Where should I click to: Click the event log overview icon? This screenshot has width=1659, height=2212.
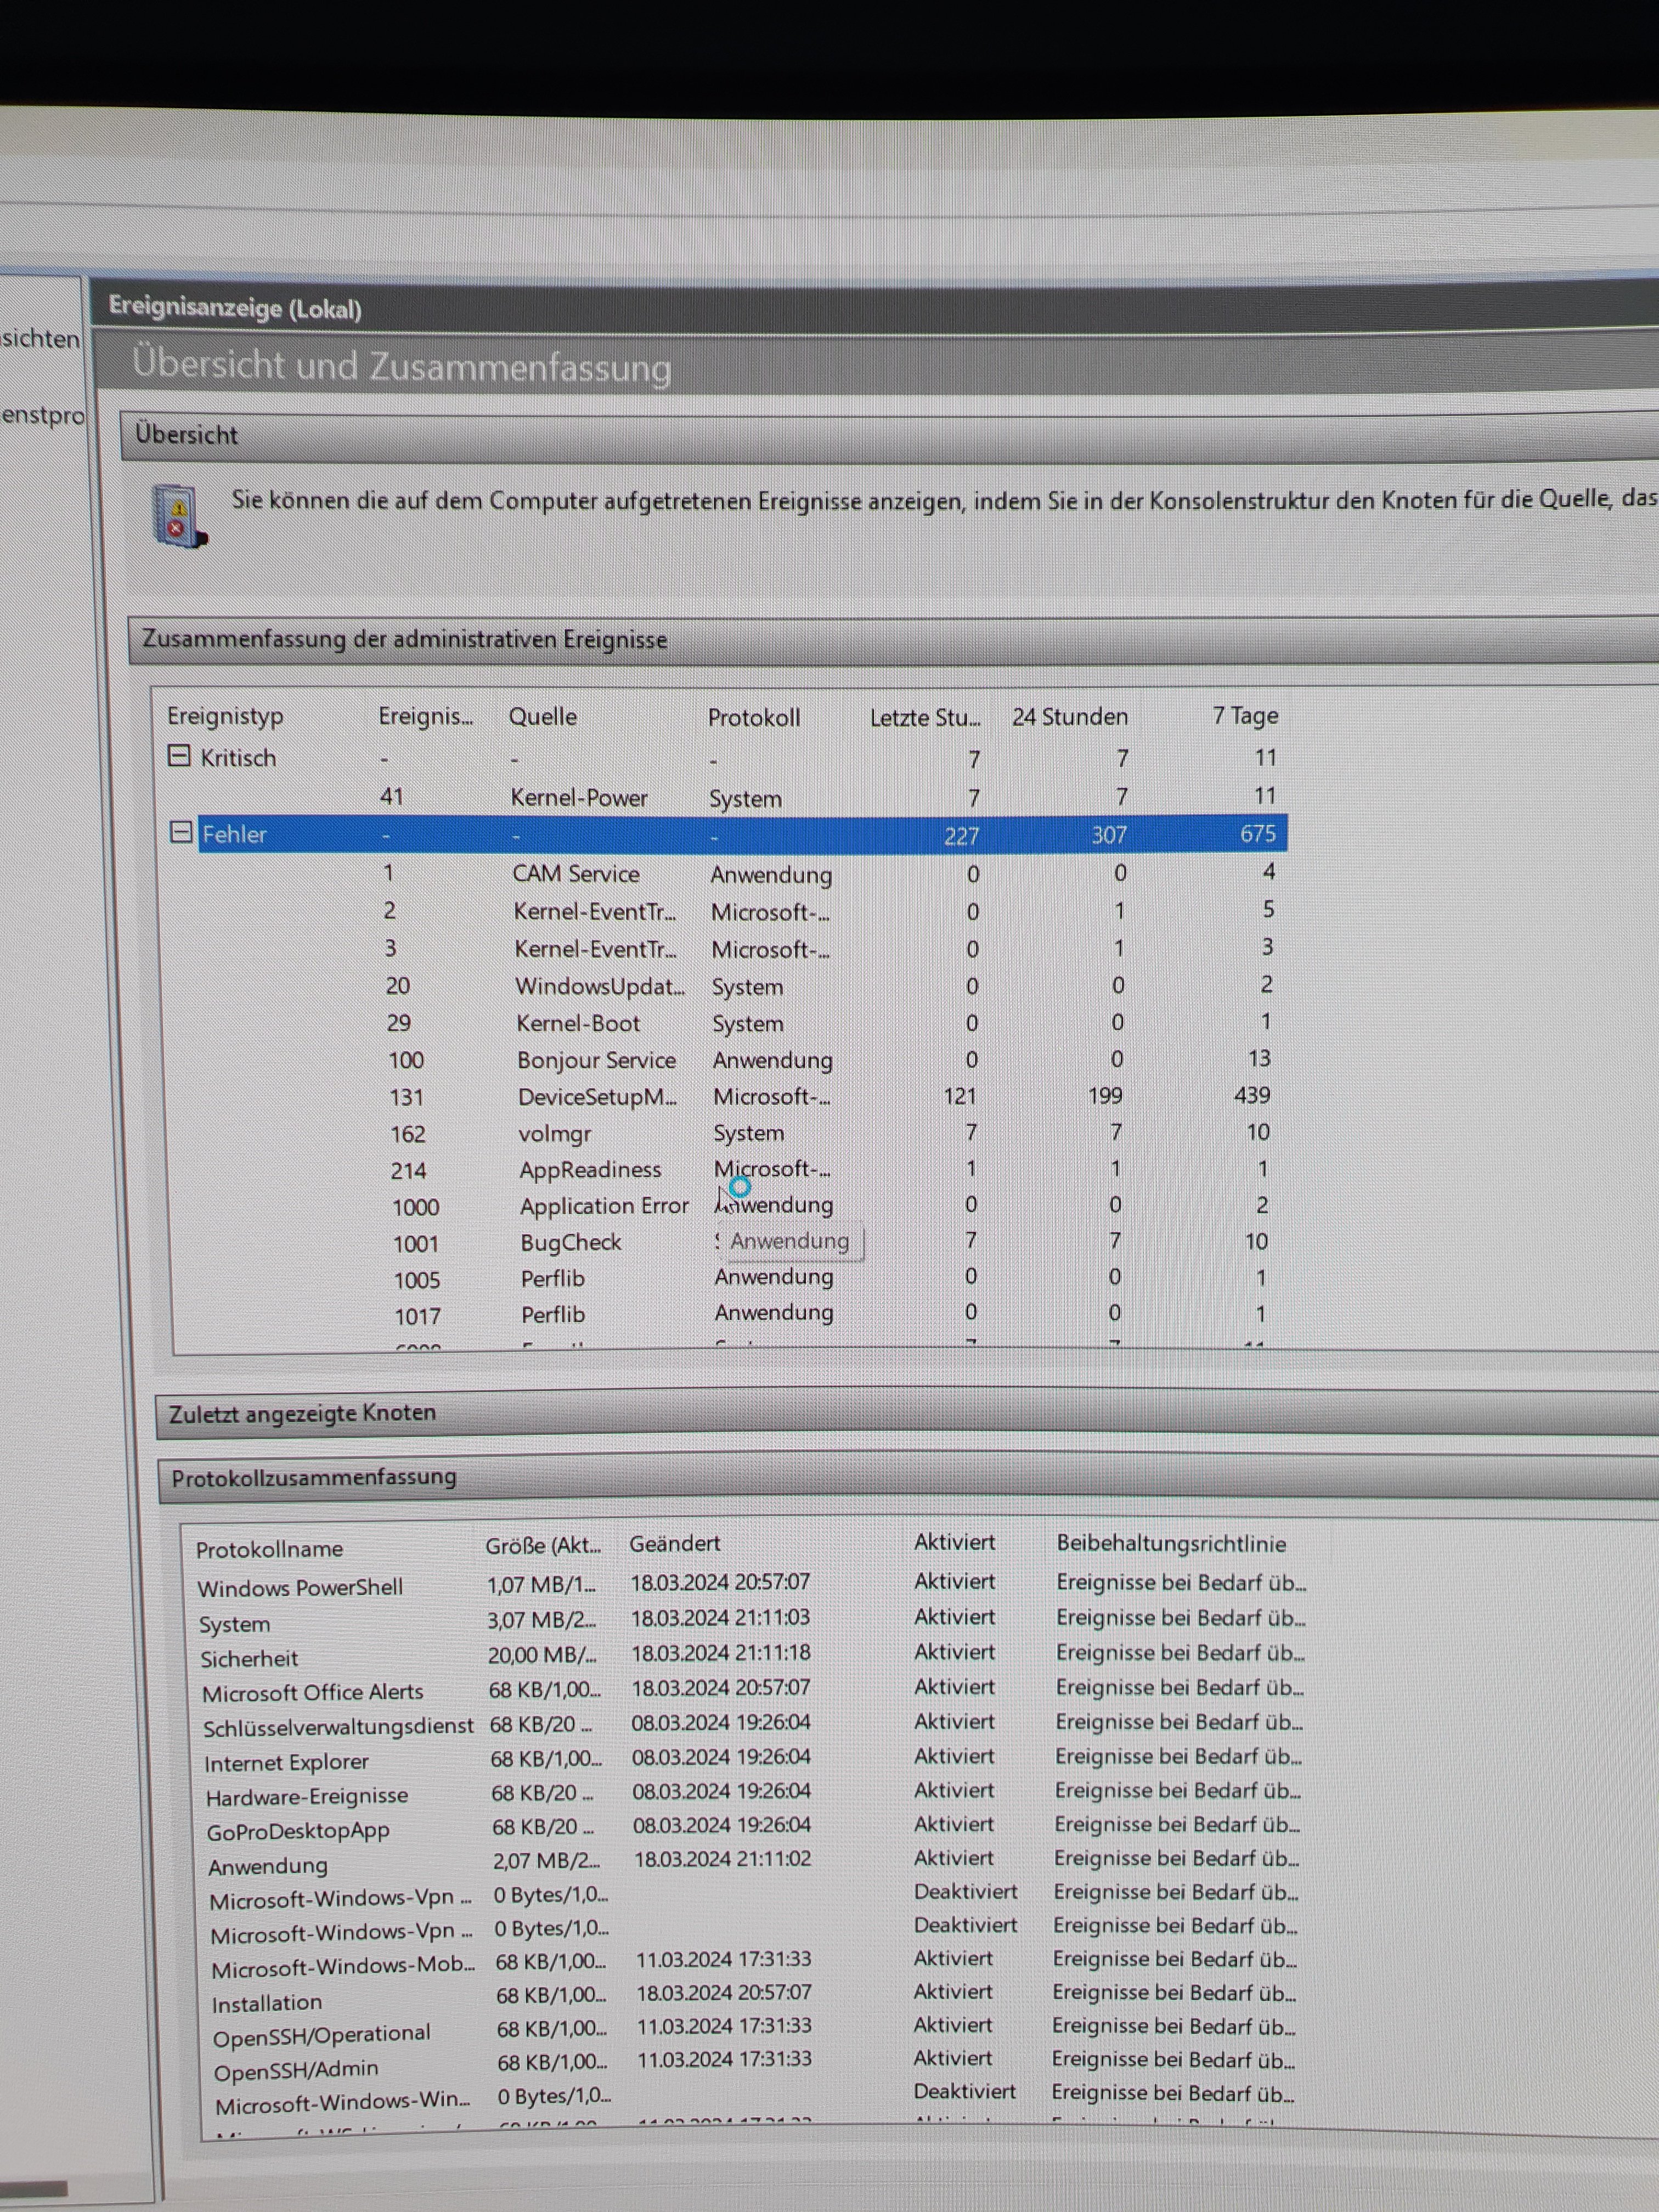pyautogui.click(x=178, y=516)
